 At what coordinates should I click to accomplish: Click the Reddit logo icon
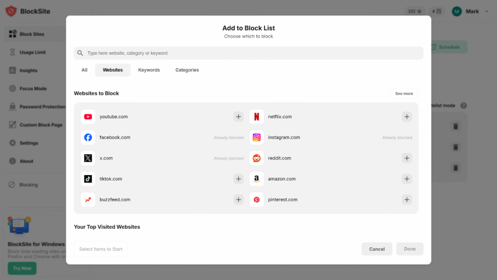pos(256,158)
